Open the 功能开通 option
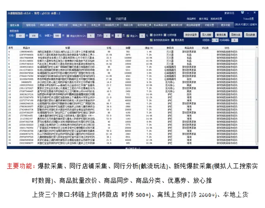265x208 pixels. coord(121,19)
